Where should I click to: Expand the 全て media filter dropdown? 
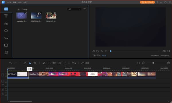click(x=74, y=9)
